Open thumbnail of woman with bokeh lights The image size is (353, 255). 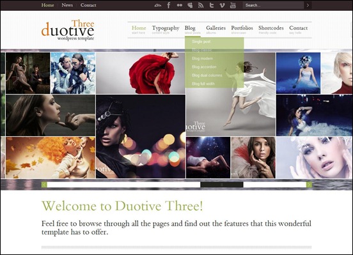[x=141, y=136]
